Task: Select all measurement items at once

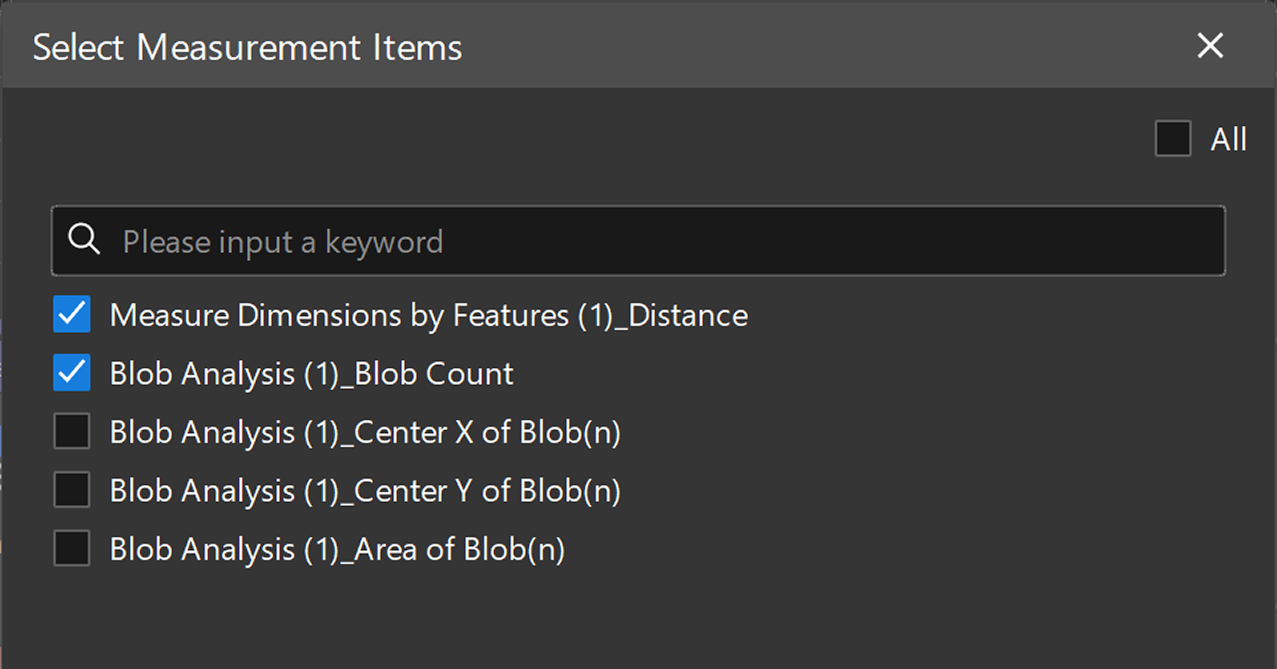Action: [x=1173, y=140]
